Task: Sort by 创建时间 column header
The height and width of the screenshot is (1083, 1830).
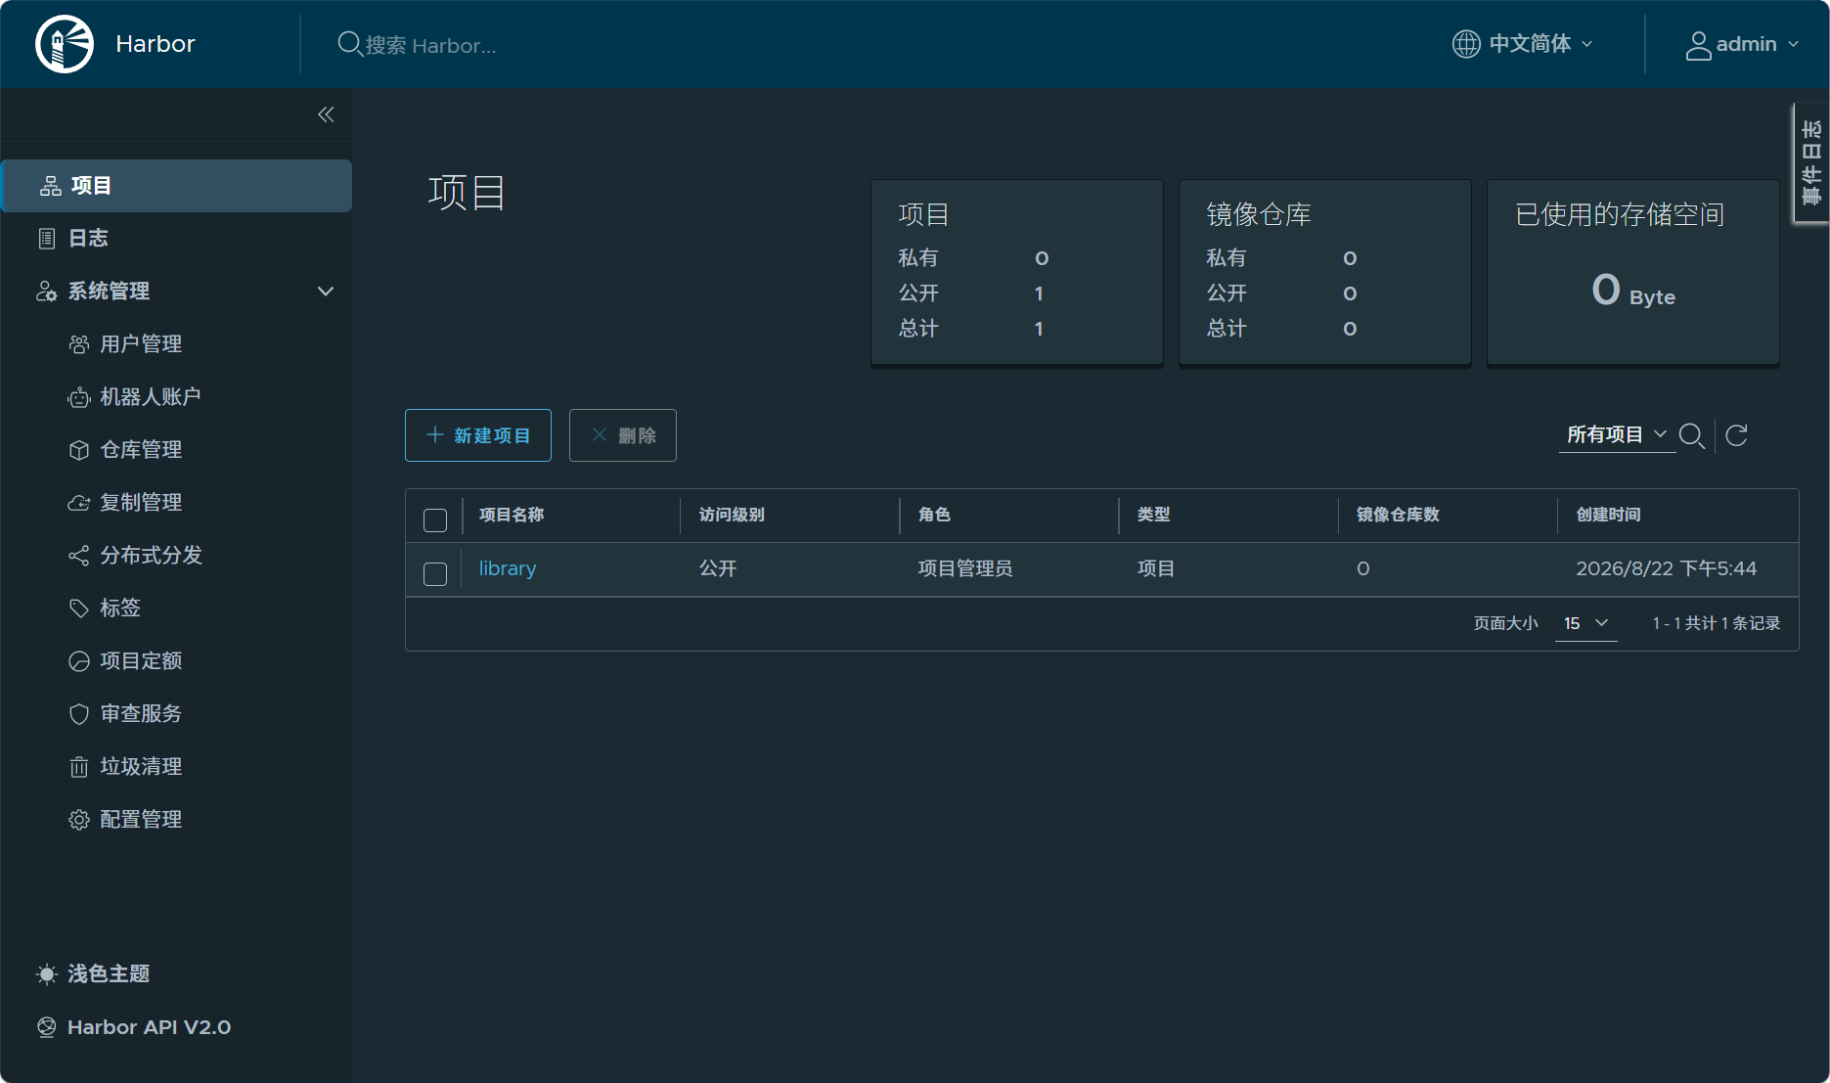Action: point(1608,515)
